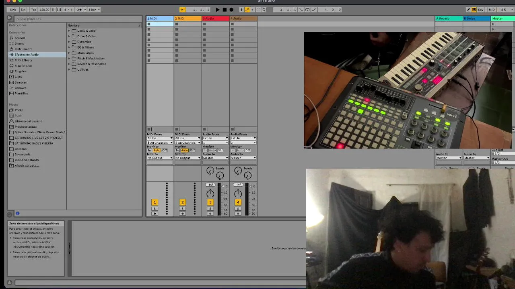Select the 3 Audio track header
The height and width of the screenshot is (289, 515).
pyautogui.click(x=215, y=18)
